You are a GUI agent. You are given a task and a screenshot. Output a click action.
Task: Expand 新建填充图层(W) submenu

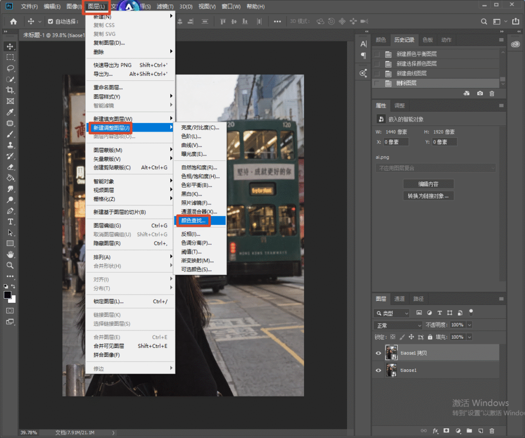coord(130,119)
